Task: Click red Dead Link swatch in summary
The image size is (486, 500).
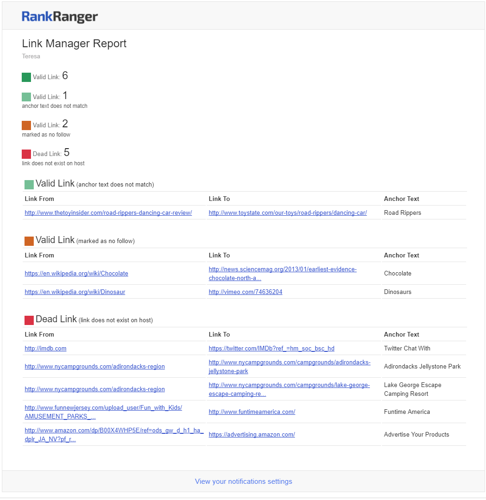Action: pos(26,154)
